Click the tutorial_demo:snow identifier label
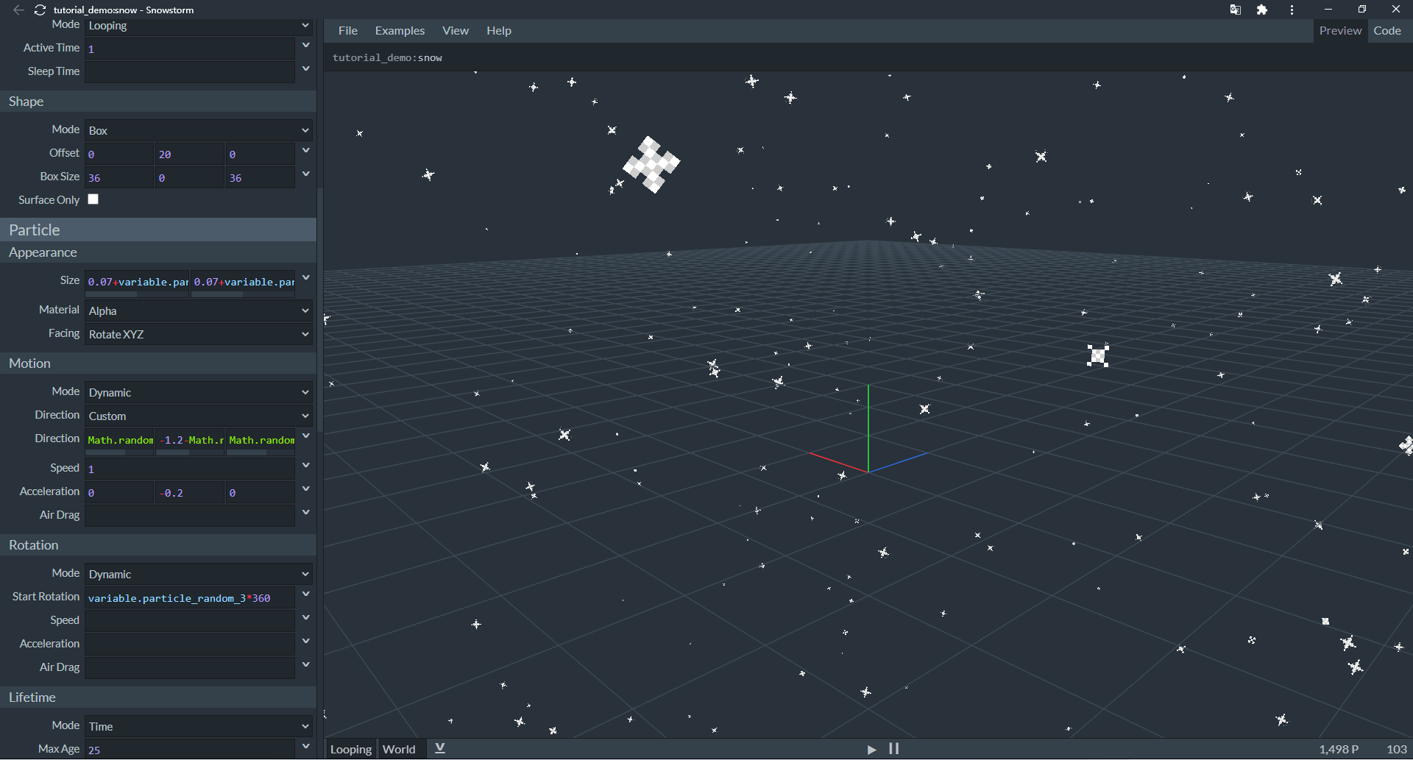This screenshot has width=1413, height=760. click(387, 57)
